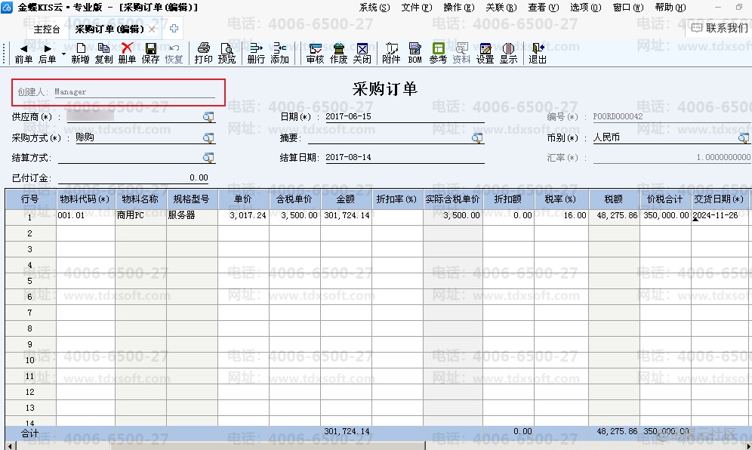Open reference with 参考 icon

438,54
